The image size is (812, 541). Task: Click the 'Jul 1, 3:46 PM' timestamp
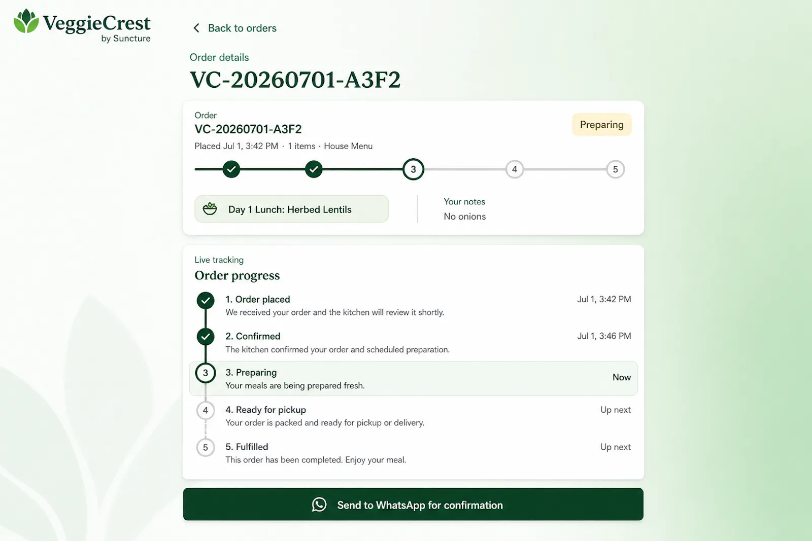pos(604,336)
